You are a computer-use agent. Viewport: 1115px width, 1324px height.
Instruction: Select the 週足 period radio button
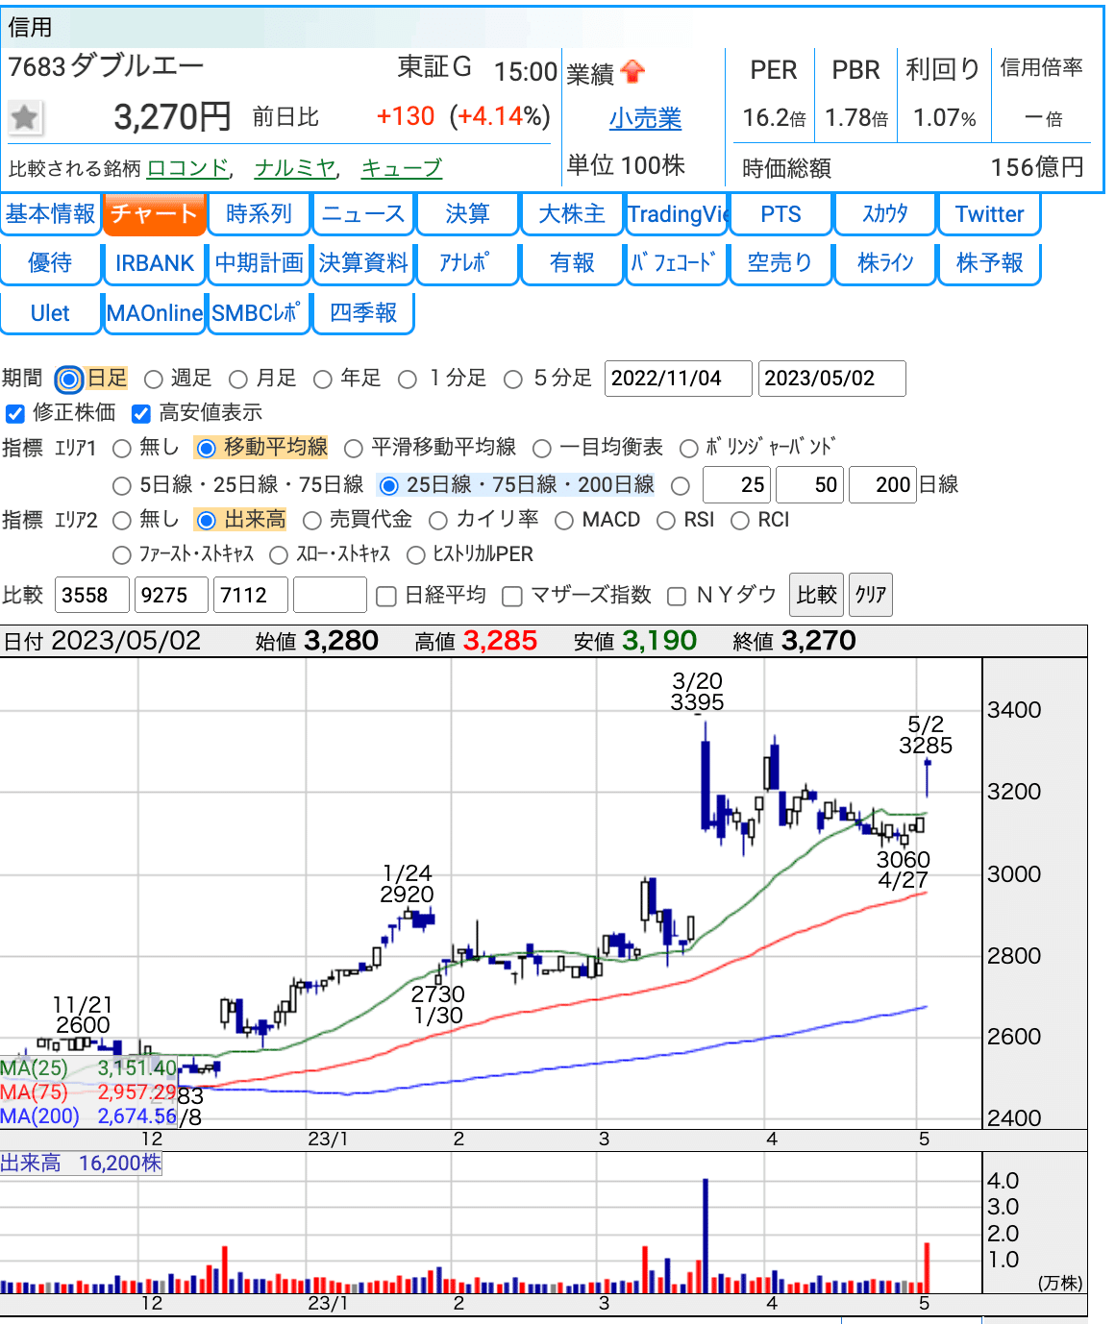click(x=154, y=380)
